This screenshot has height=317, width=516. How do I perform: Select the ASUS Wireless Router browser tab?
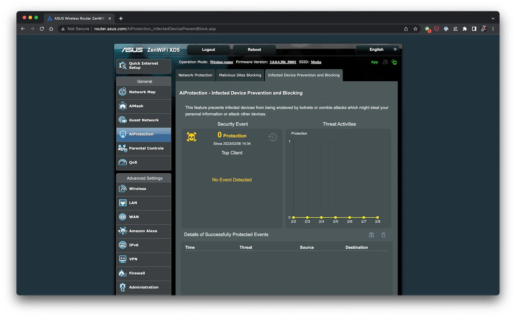(79, 18)
